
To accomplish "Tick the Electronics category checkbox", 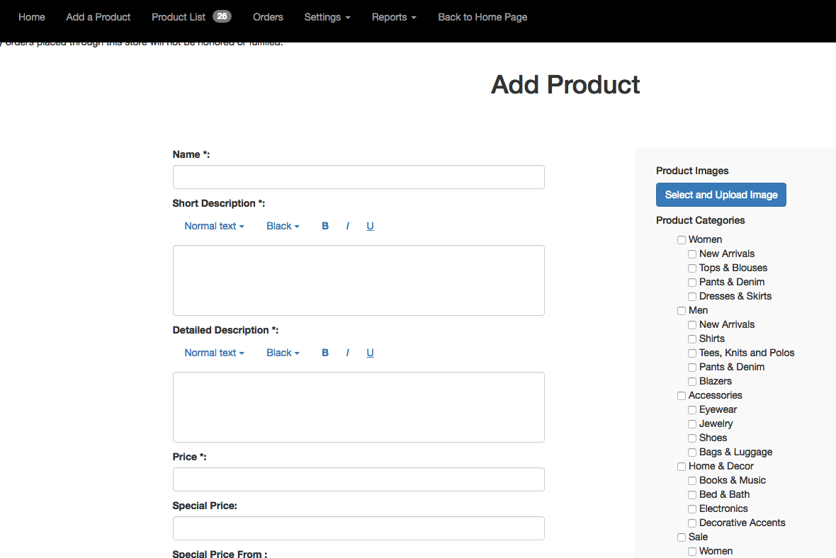I will 692,509.
